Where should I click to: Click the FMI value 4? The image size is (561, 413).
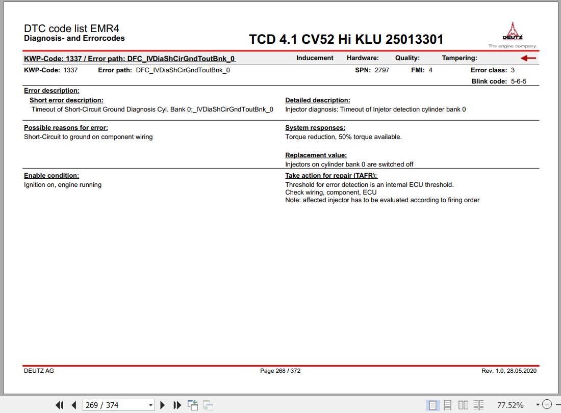430,70
